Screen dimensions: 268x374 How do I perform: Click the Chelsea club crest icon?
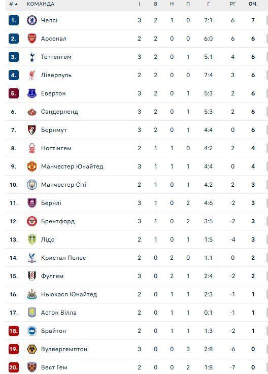tap(32, 20)
